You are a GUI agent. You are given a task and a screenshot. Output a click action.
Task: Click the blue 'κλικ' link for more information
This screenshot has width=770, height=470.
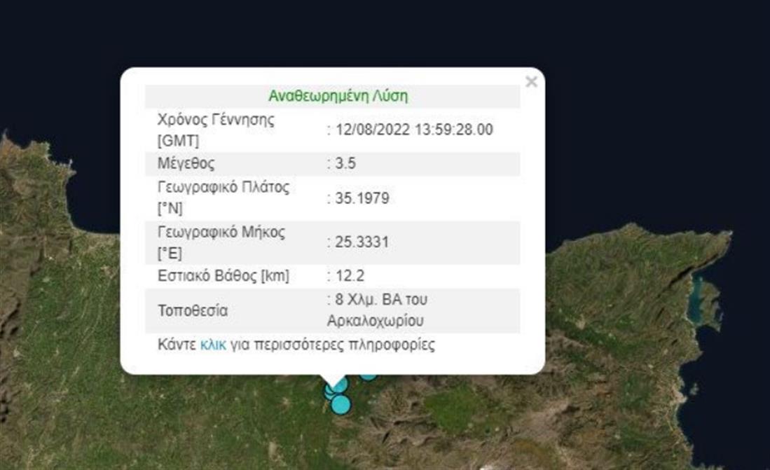coord(213,345)
